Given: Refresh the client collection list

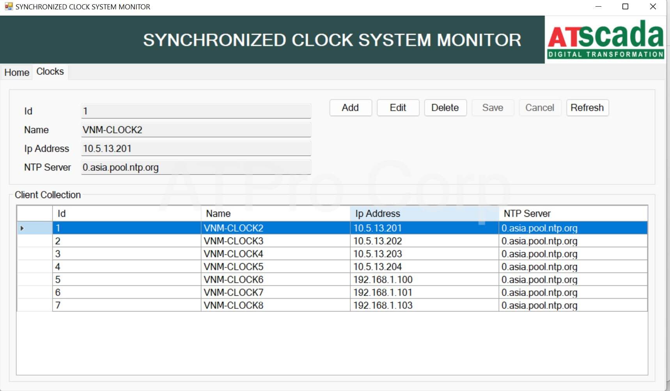Looking at the screenshot, I should (x=587, y=108).
